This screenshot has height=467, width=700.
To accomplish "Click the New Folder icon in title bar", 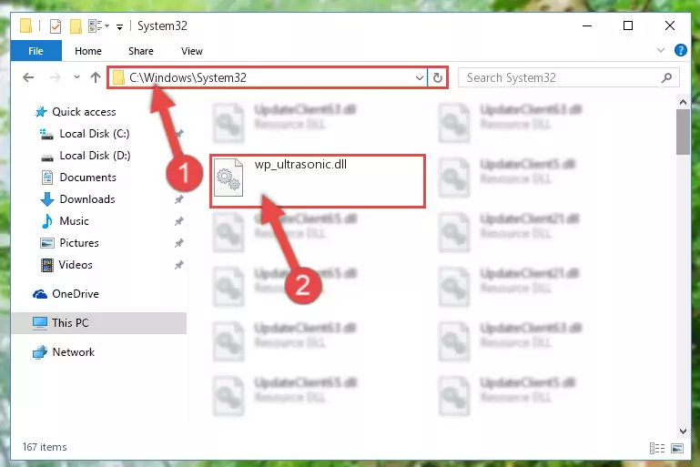I will 76,26.
